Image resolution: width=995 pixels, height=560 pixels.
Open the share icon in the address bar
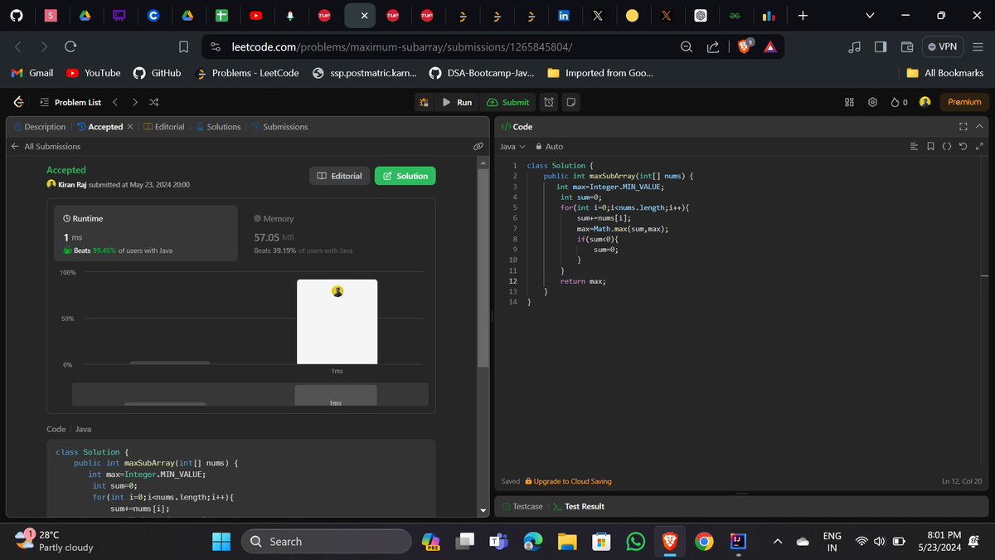click(713, 47)
